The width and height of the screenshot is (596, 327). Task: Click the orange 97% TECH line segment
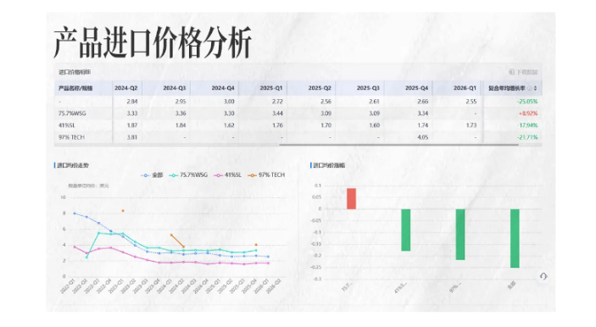point(177,241)
